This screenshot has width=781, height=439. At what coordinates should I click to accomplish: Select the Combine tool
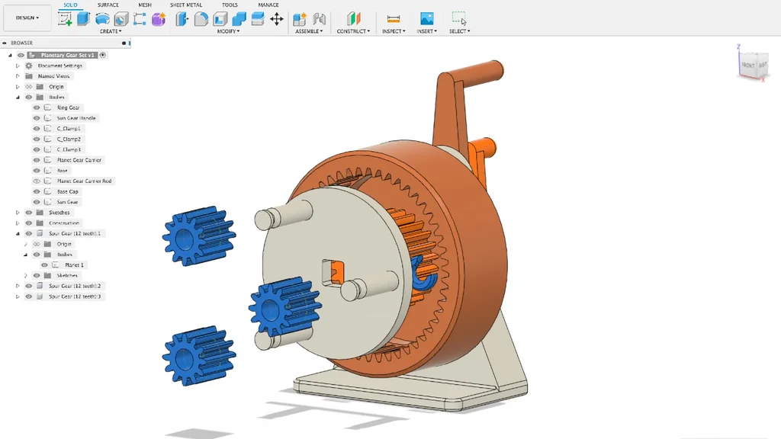point(239,19)
